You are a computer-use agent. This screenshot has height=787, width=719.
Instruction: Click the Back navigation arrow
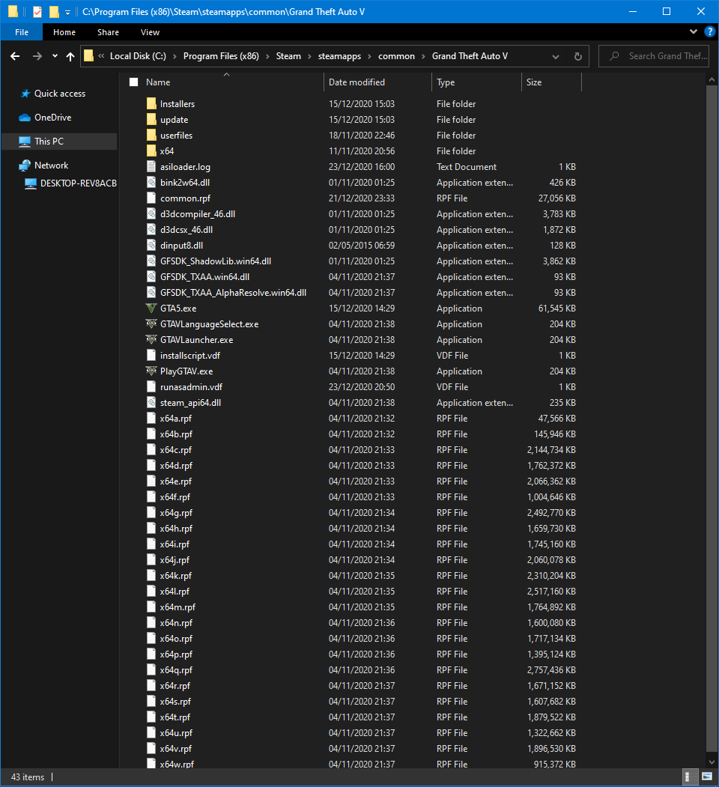point(15,56)
